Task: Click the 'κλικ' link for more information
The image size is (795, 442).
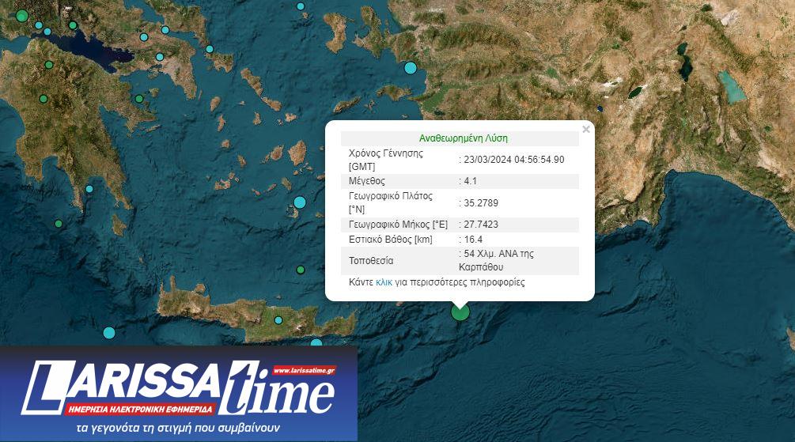Action: coord(384,282)
